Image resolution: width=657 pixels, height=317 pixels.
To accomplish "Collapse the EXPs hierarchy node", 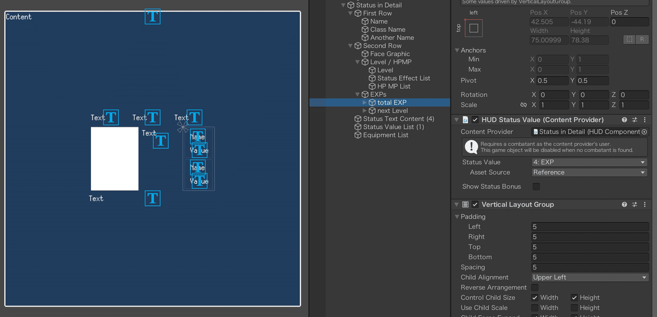I will (x=358, y=95).
